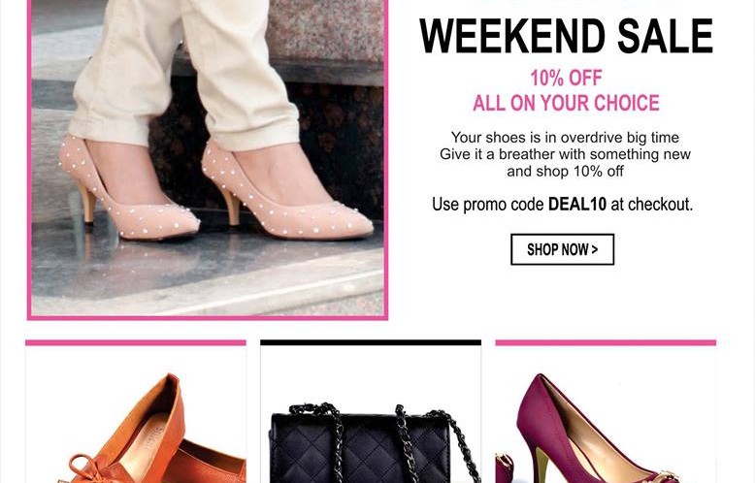755x483 pixels.
Task: Click the 'and shop 10% off' line
Action: point(565,172)
